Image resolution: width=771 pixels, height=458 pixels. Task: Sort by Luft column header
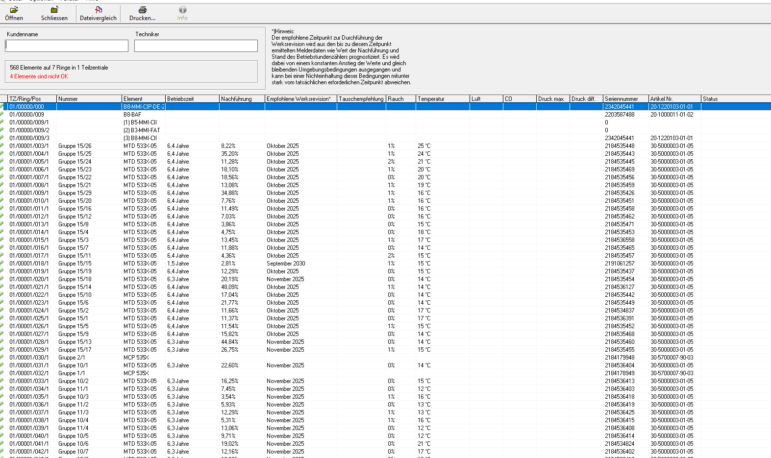[x=487, y=99]
